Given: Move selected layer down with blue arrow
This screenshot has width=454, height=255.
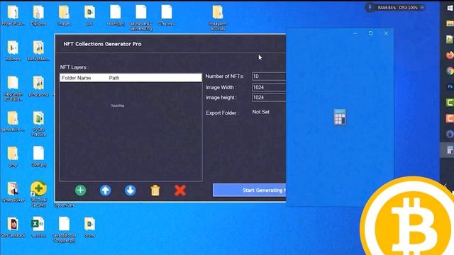Looking at the screenshot, I should [x=130, y=191].
